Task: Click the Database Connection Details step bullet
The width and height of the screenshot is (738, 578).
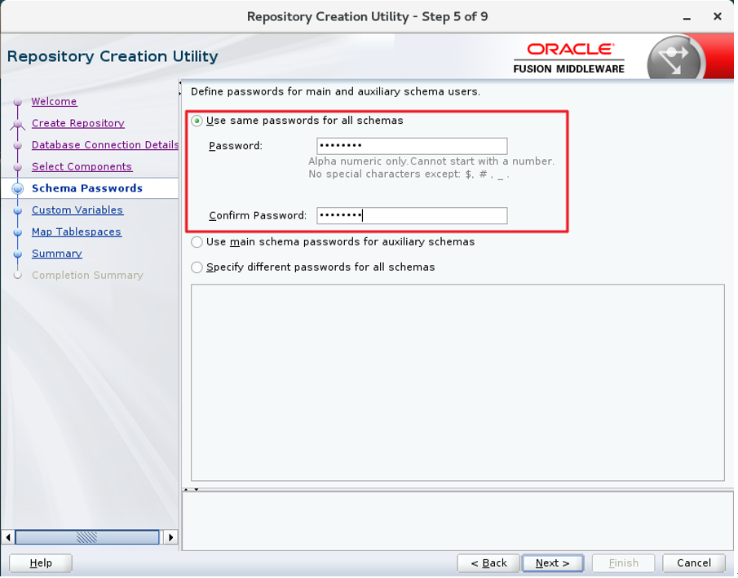Action: (18, 146)
